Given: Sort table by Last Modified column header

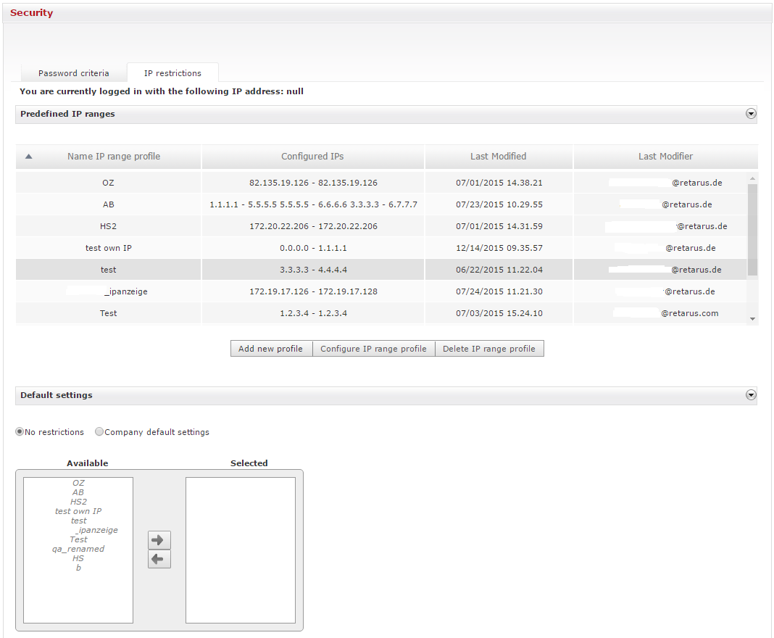Looking at the screenshot, I should (498, 157).
